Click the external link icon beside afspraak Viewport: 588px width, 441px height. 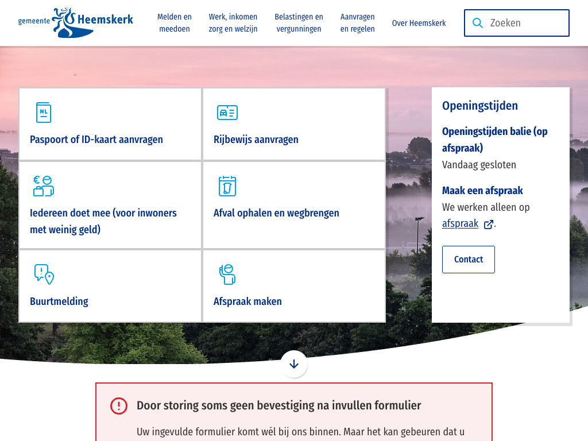pyautogui.click(x=488, y=225)
